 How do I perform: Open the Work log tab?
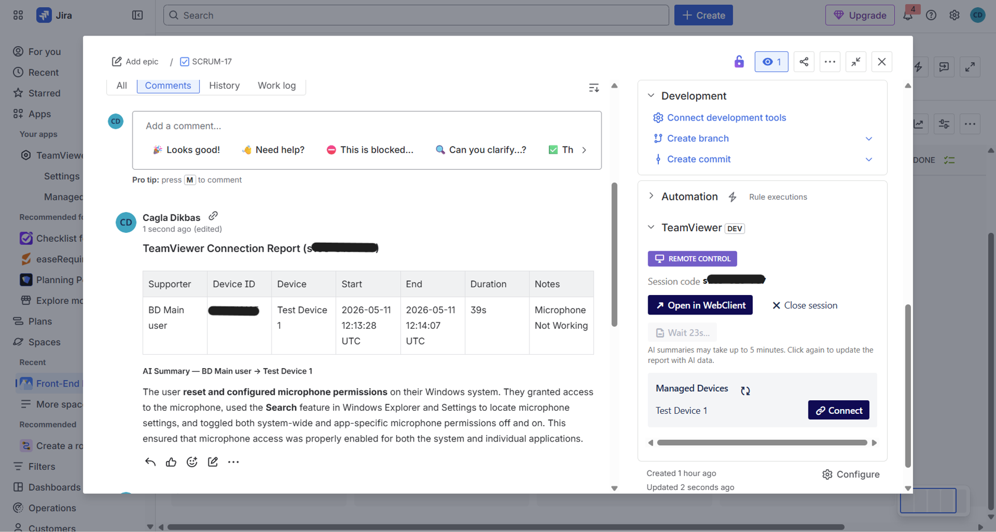pos(277,85)
